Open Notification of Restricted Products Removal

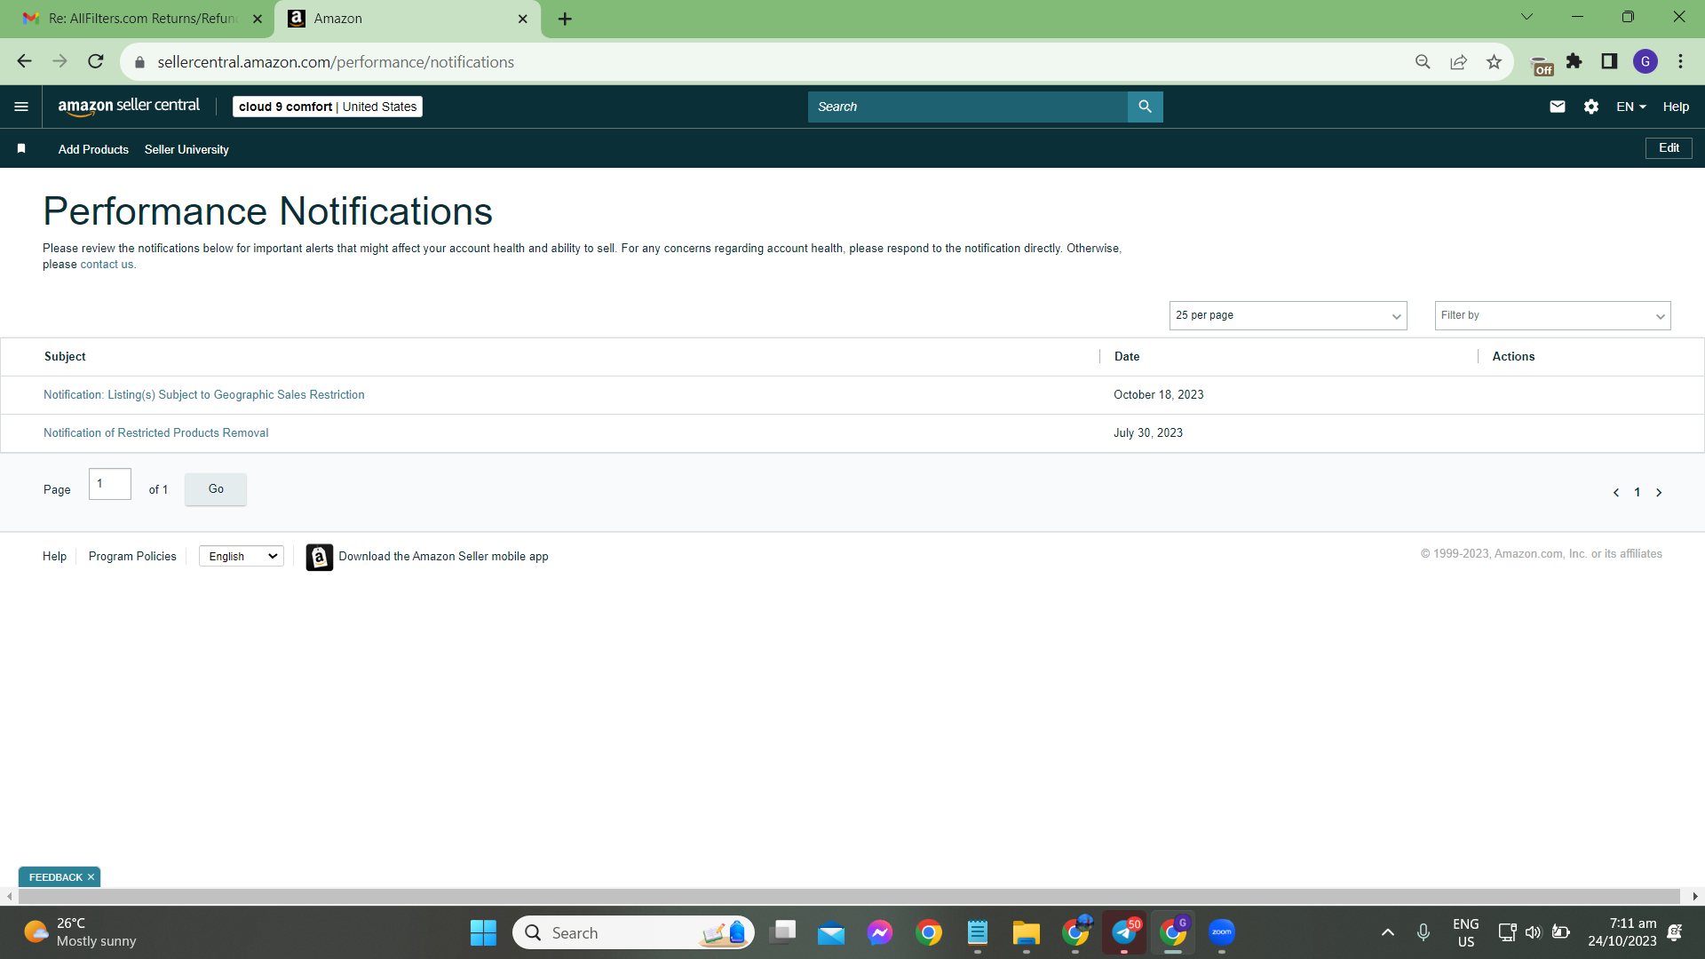pyautogui.click(x=156, y=433)
